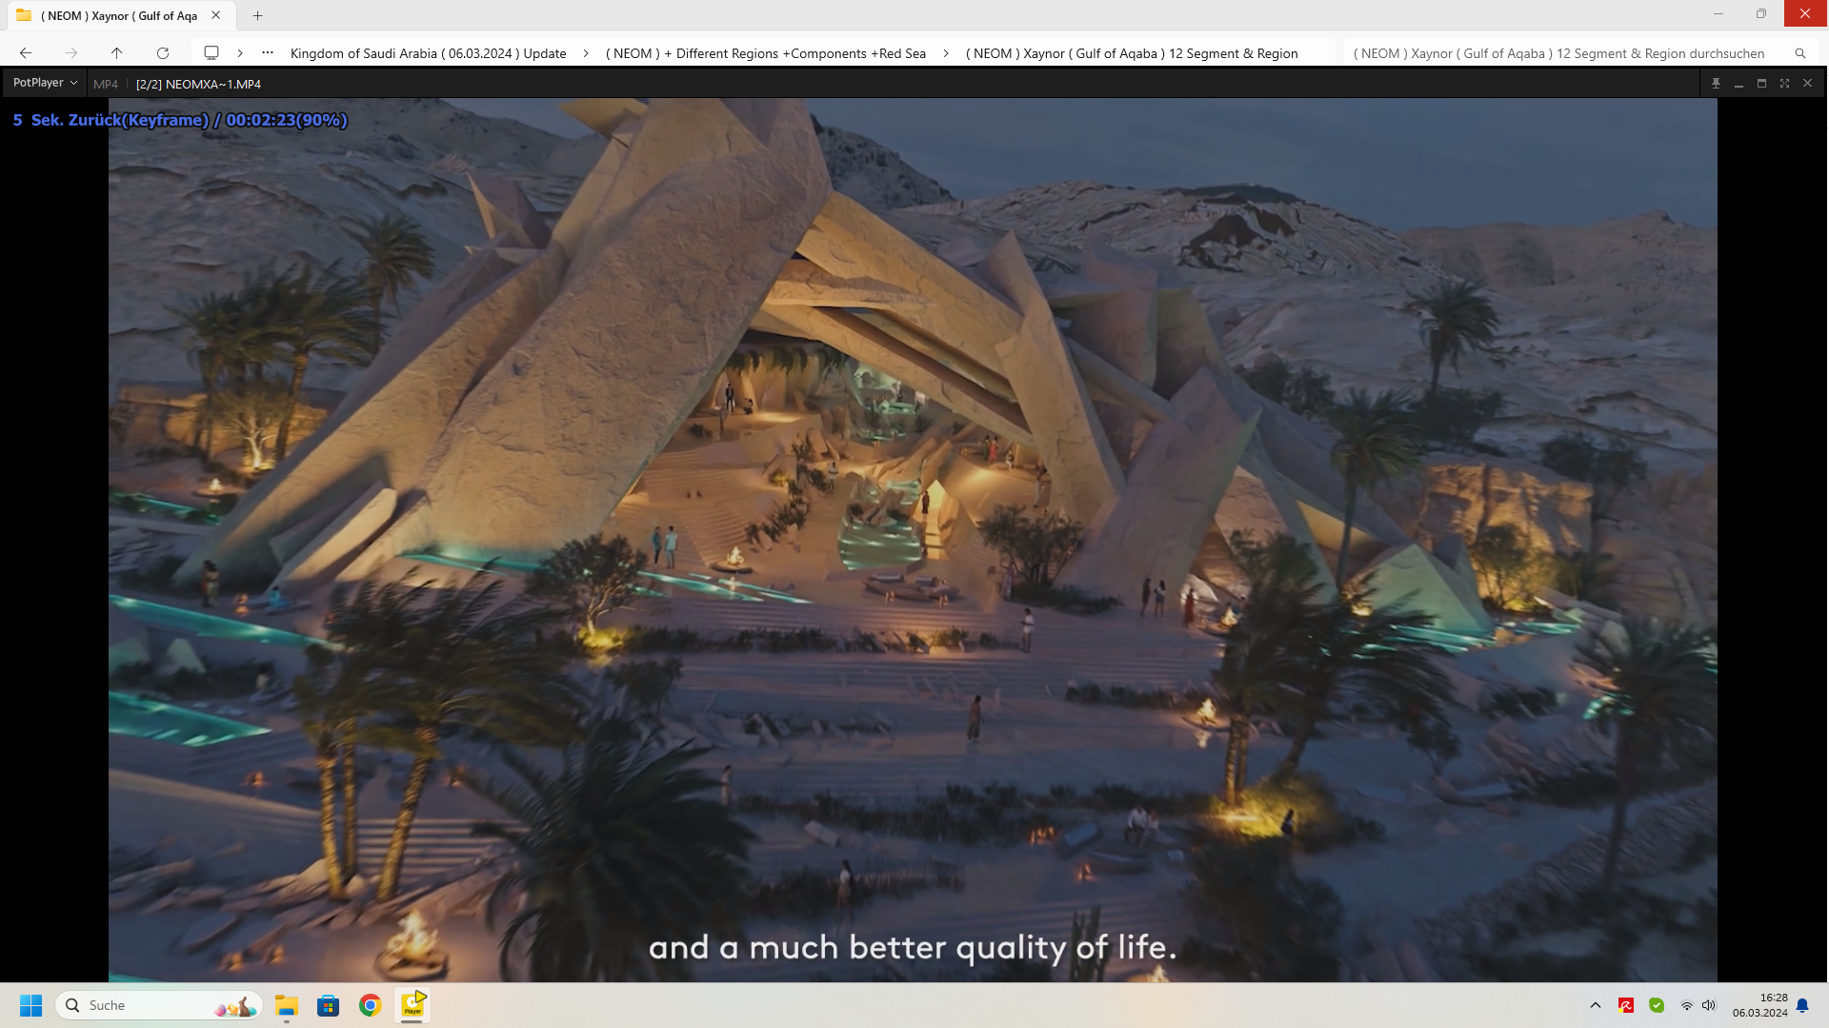Image resolution: width=1829 pixels, height=1028 pixels.
Task: Open the clock showing 16:28
Action: click(x=1759, y=1005)
